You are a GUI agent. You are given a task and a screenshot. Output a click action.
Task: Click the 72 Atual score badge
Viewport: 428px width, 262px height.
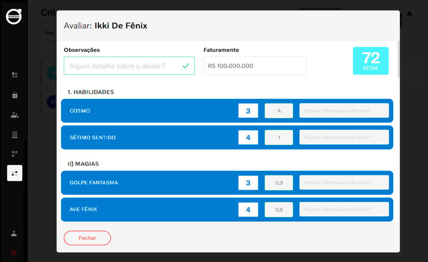coord(371,61)
